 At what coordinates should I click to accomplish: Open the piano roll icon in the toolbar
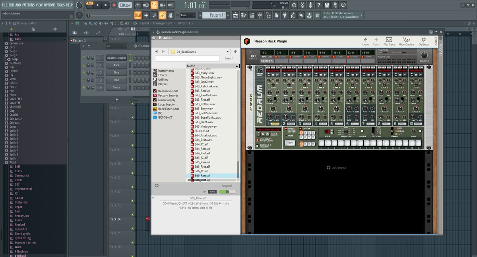pyautogui.click(x=243, y=15)
